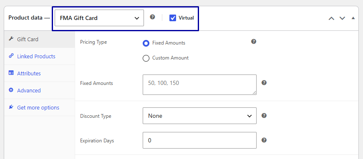Click the Pricing Type help icon
This screenshot has height=159, width=363.
(254, 42)
